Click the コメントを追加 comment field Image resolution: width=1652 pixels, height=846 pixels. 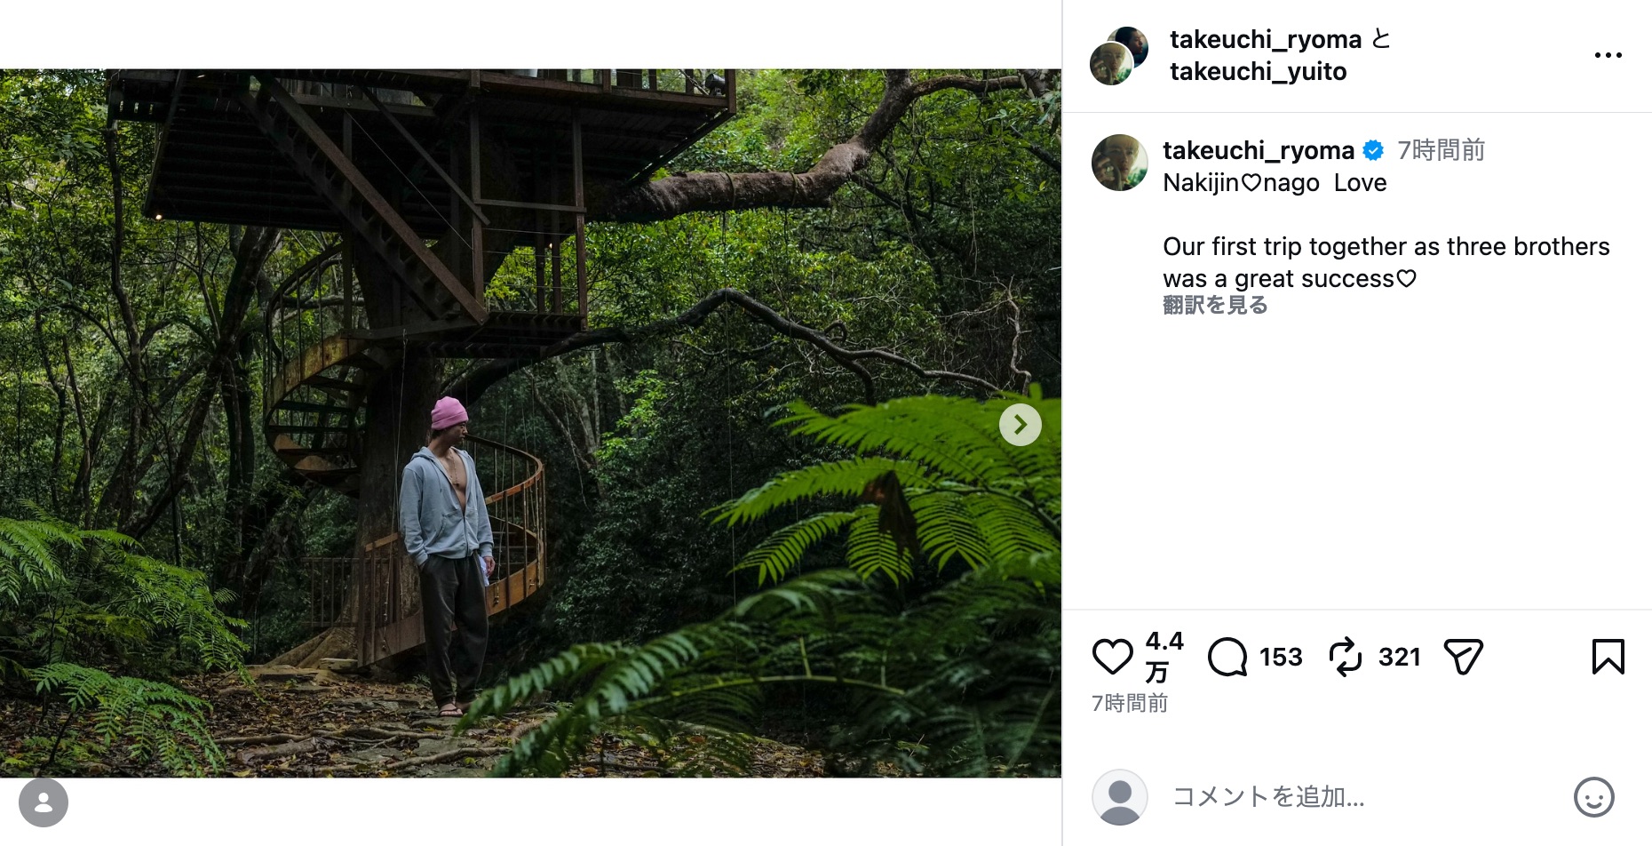[1270, 797]
